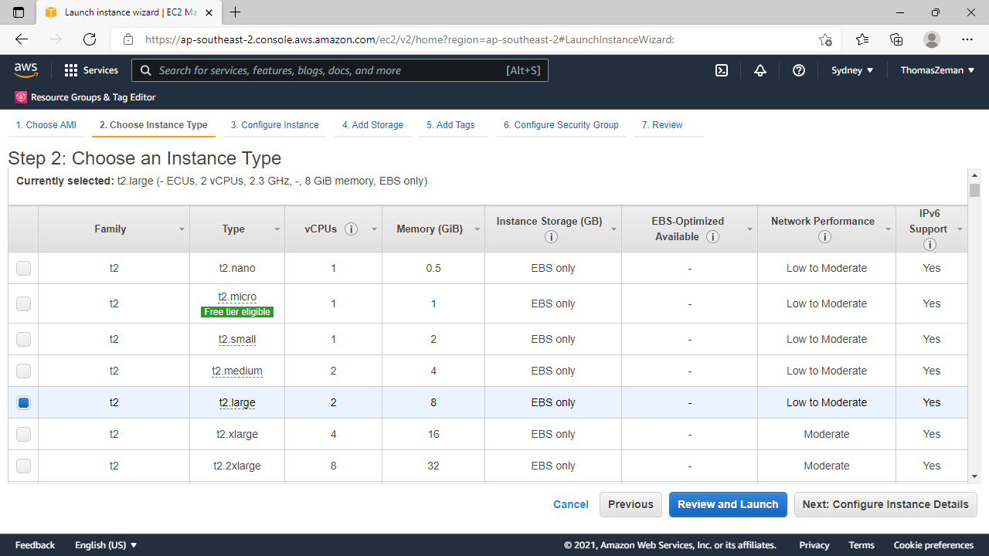
Task: Open the AWS home logo
Action: [x=25, y=70]
